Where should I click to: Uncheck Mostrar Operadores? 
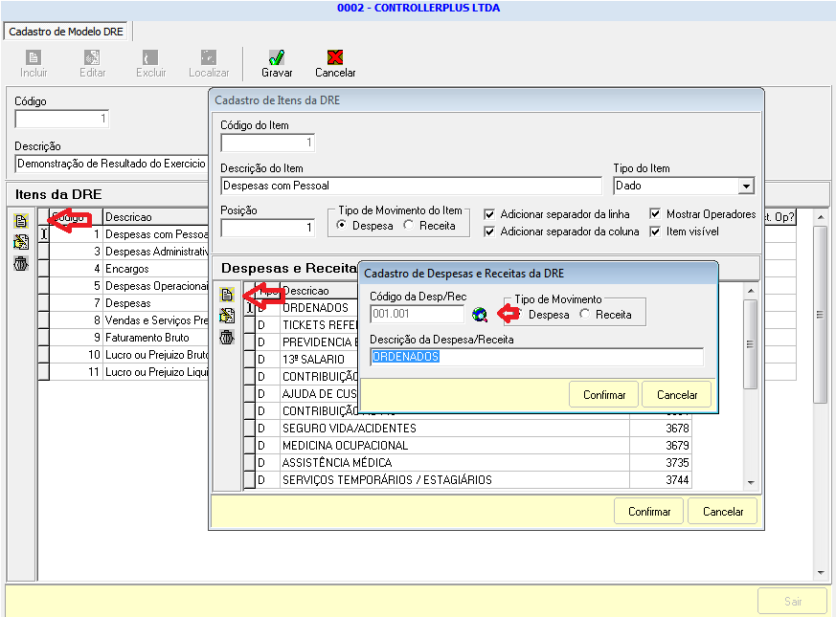[655, 213]
